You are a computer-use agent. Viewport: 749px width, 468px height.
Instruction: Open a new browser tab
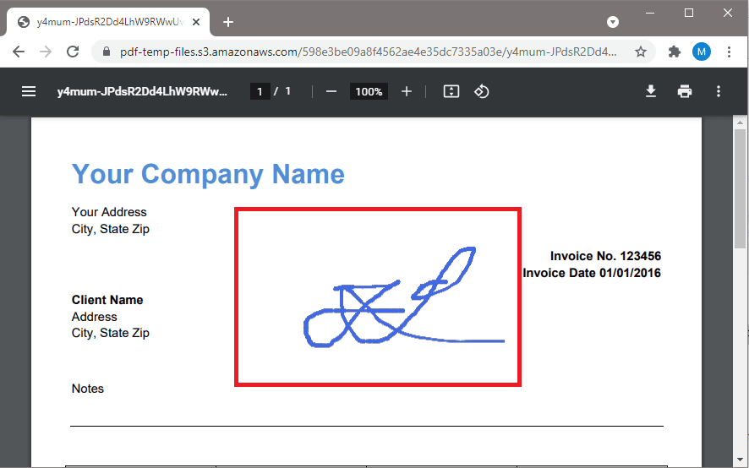[x=227, y=22]
